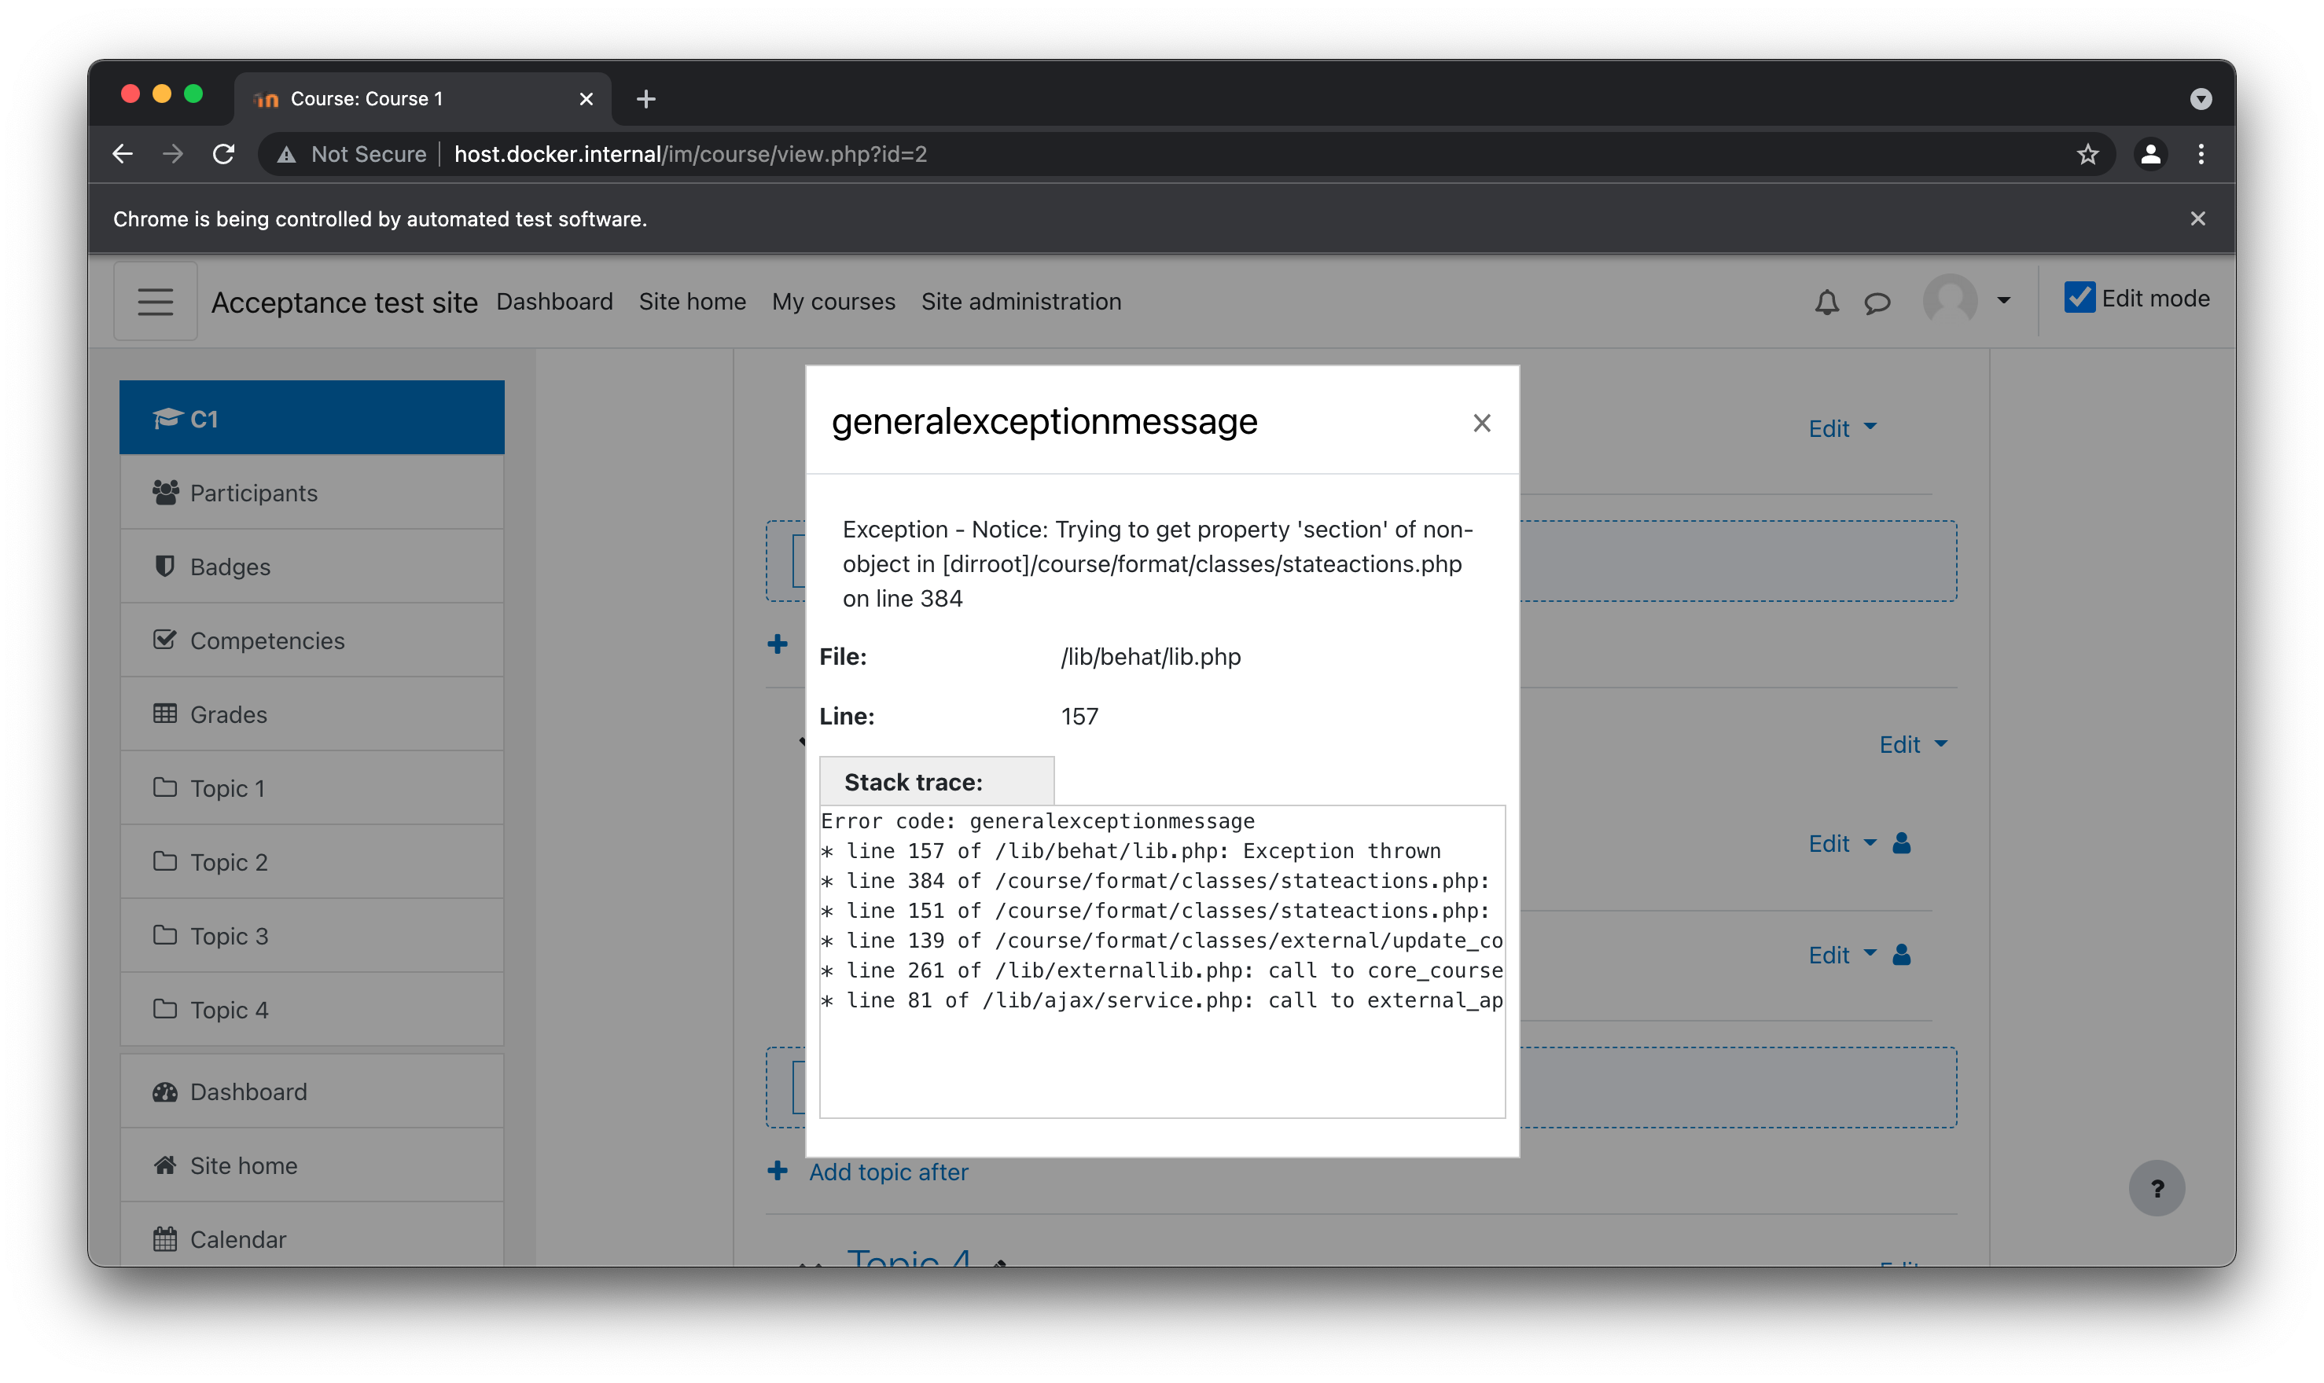
Task: Open My courses in top navigation
Action: point(833,301)
